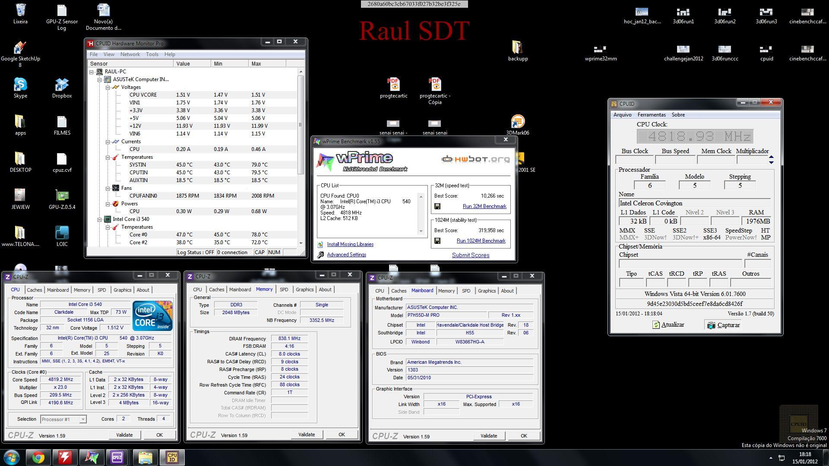Click save icon beside 32M Best Score
Screen dimensions: 829x466
[437, 206]
